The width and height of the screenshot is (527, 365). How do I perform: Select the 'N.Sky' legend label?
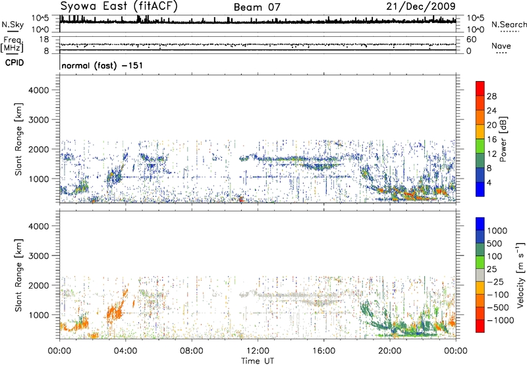(x=13, y=24)
